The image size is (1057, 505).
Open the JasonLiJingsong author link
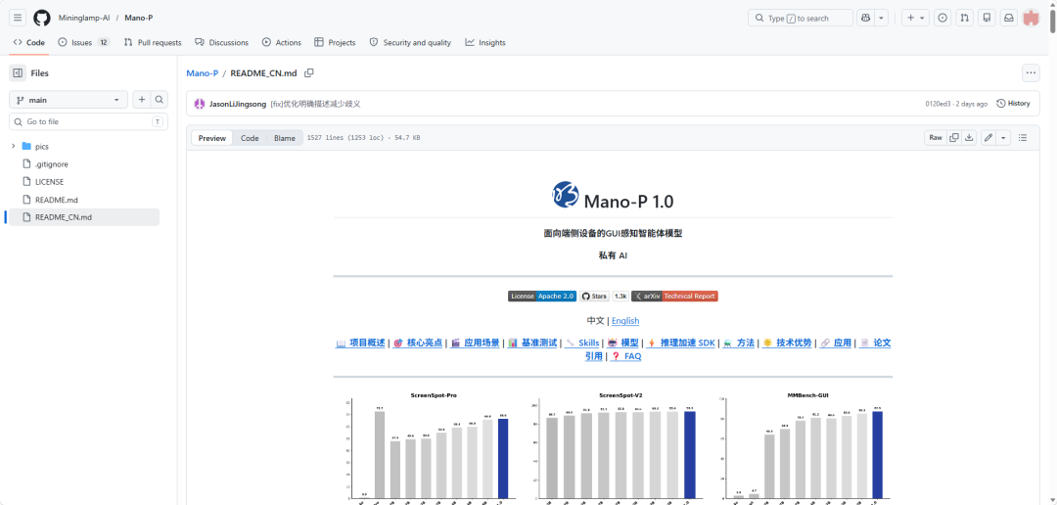click(x=238, y=104)
